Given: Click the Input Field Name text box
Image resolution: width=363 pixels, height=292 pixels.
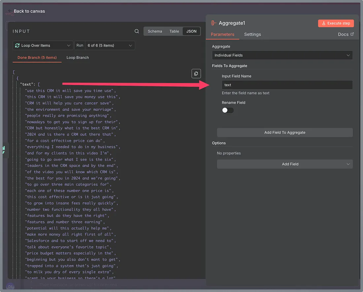Looking at the screenshot, I should [x=287, y=85].
